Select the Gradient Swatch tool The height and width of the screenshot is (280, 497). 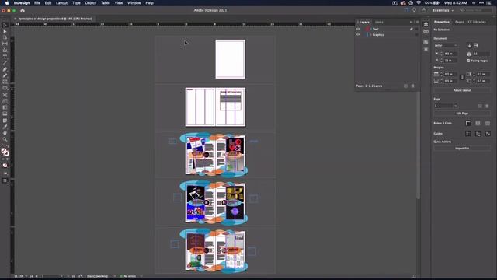5,107
